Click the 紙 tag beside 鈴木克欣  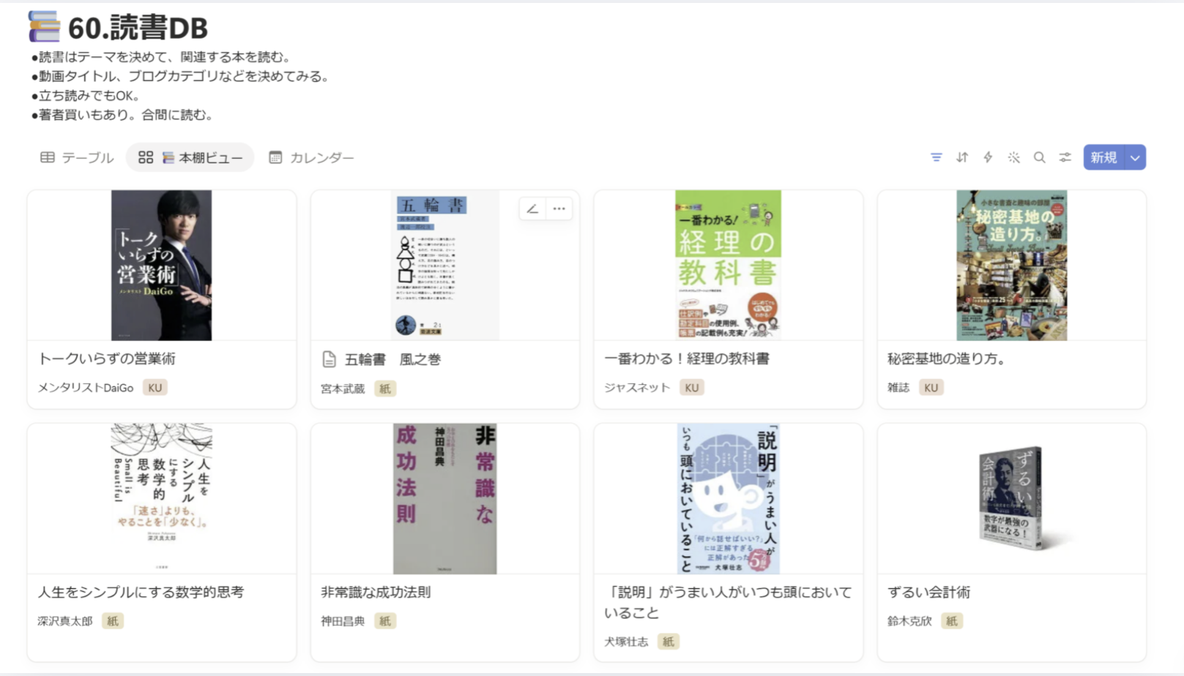[951, 621]
